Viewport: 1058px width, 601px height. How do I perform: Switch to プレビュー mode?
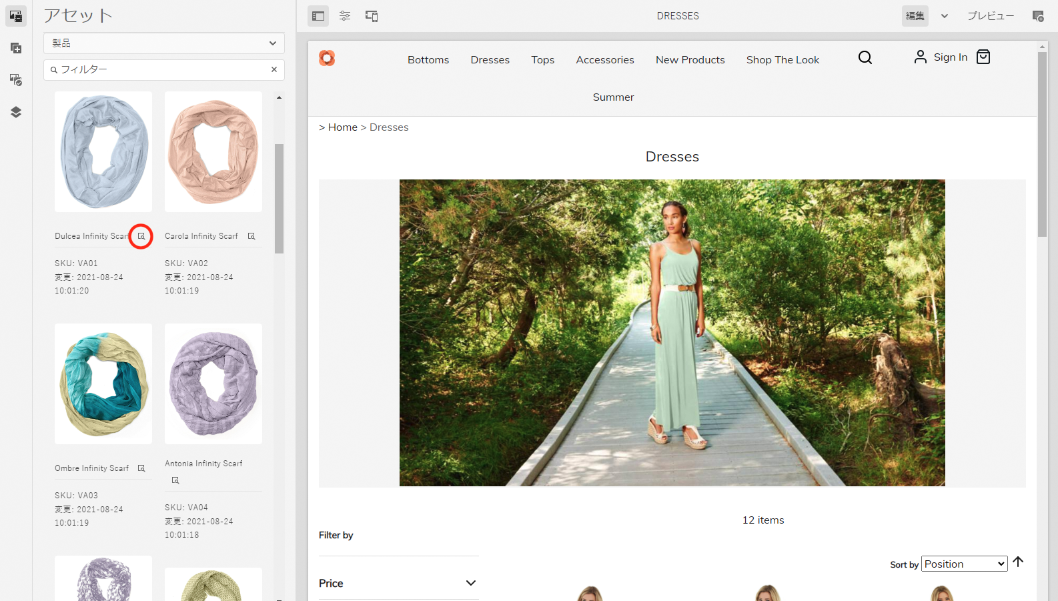[991, 16]
